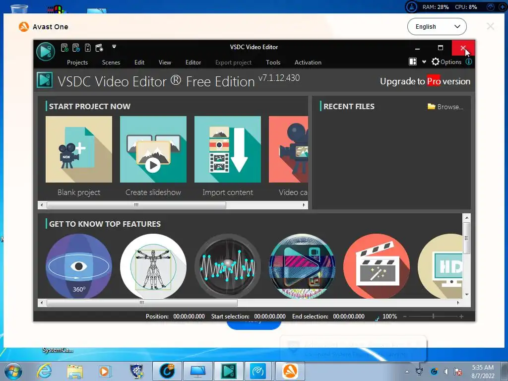
Task: Click Browse in Recent Files
Action: tap(445, 107)
